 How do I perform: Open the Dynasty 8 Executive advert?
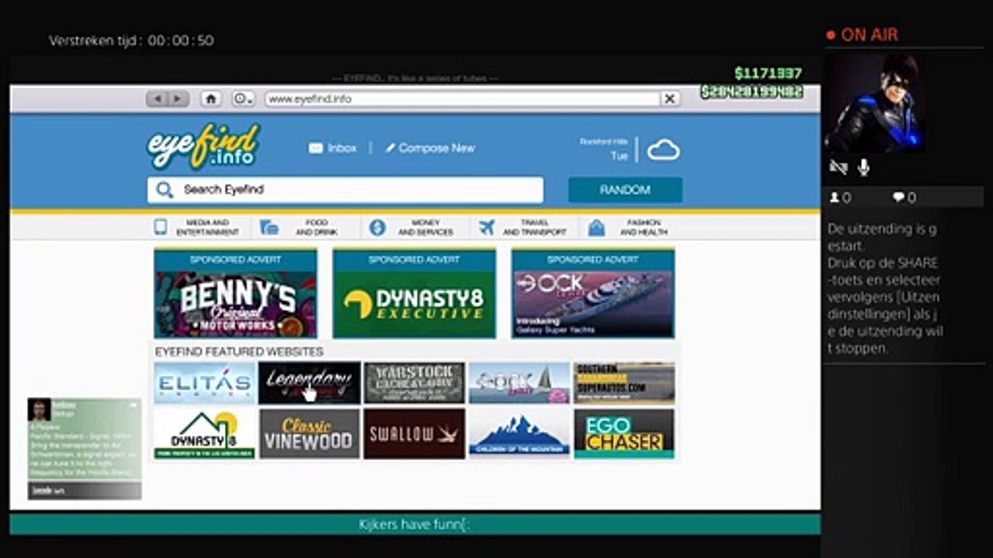click(414, 293)
